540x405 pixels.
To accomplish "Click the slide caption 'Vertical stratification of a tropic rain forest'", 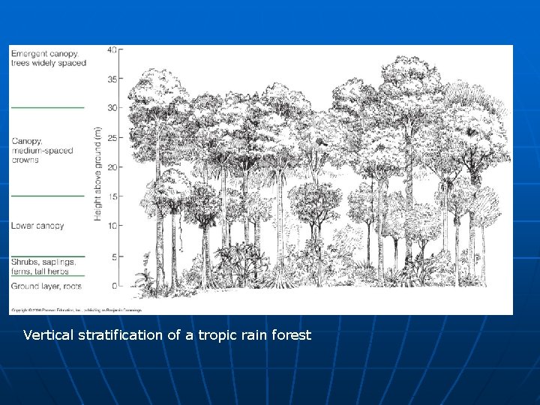I will [167, 335].
